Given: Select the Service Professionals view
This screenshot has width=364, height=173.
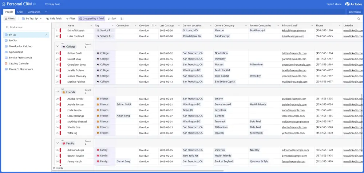Looking at the screenshot, I should coord(26,58).
